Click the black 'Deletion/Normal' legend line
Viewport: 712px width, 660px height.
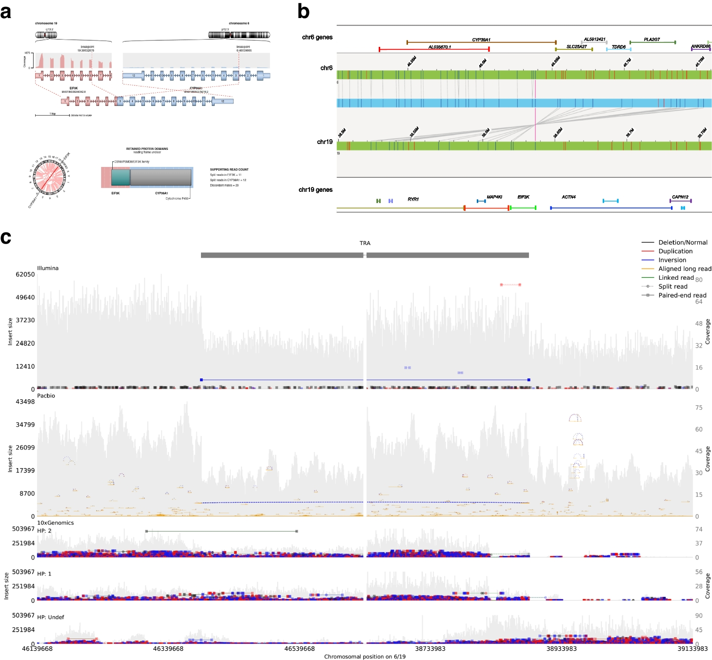click(648, 243)
